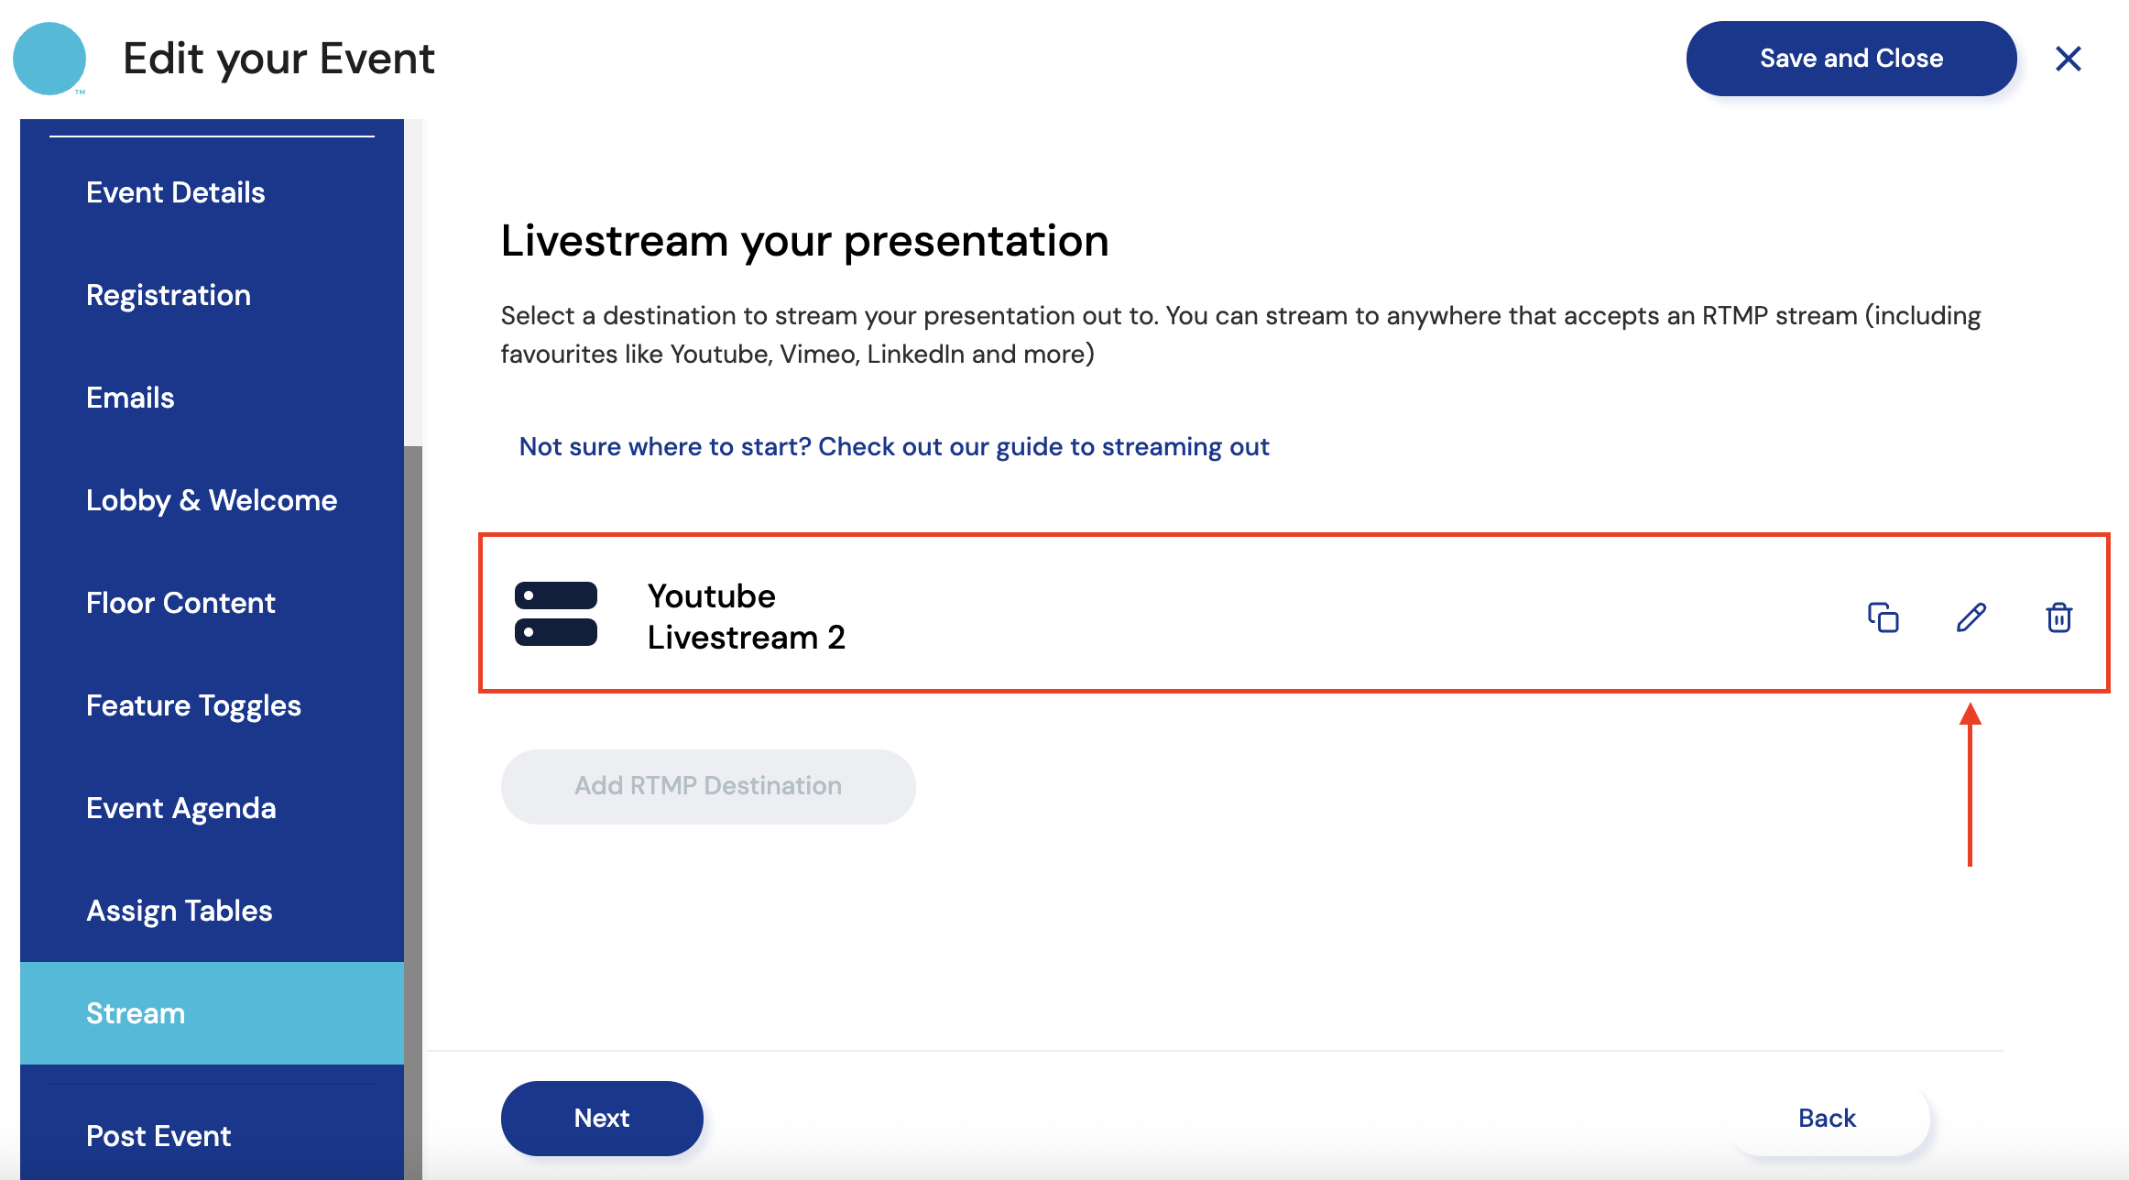This screenshot has width=2129, height=1180.
Task: Click the copy icon for Youtube Livestream 2
Action: click(1883, 617)
